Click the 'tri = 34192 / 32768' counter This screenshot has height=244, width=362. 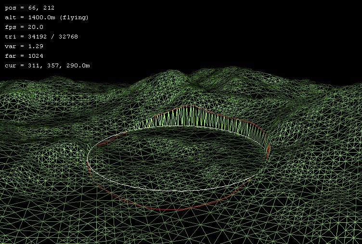41,37
